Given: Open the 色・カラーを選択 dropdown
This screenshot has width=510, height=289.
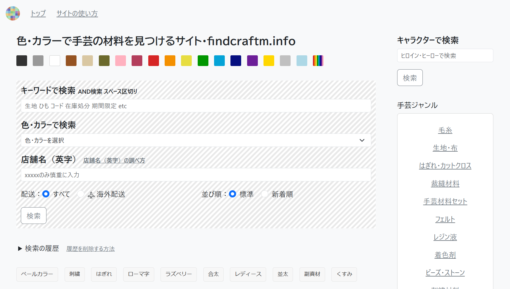Looking at the screenshot, I should click(x=196, y=140).
